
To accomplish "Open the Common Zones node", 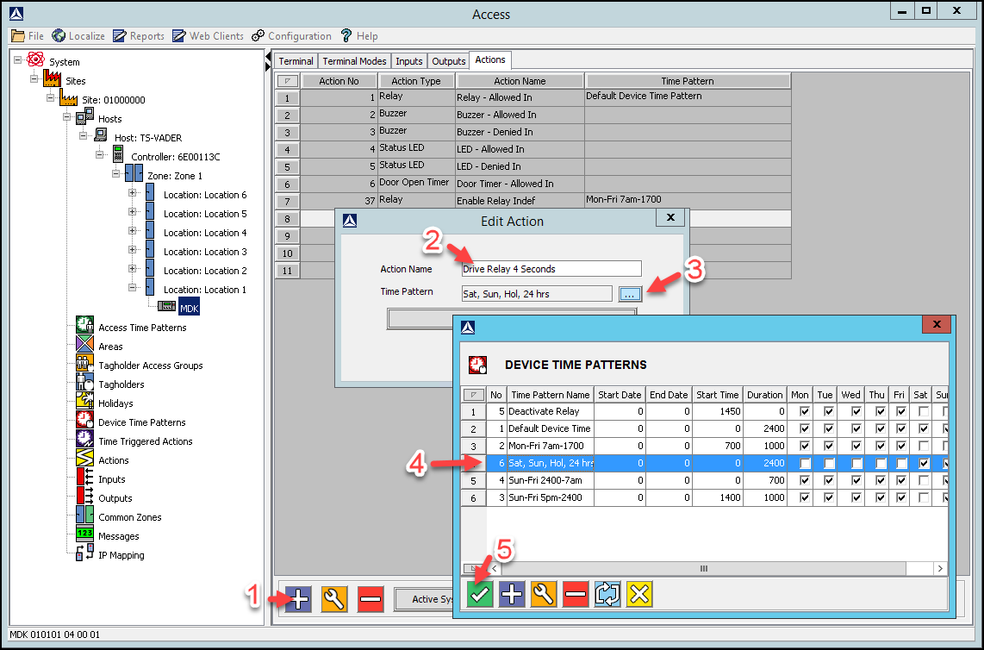I will click(x=130, y=517).
